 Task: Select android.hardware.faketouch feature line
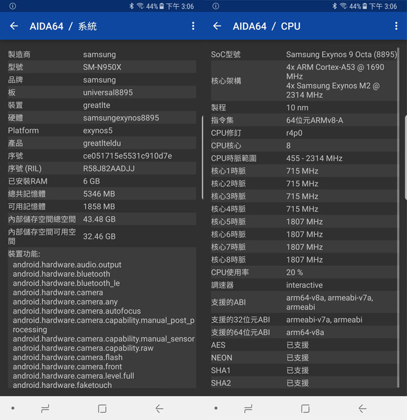[x=62, y=385]
